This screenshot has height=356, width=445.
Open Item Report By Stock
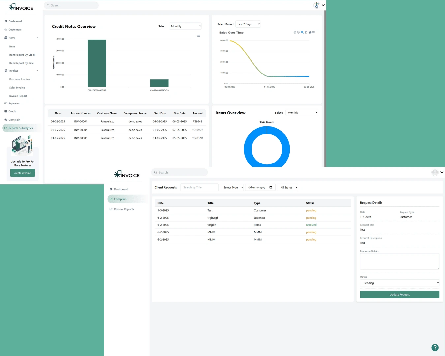(22, 55)
